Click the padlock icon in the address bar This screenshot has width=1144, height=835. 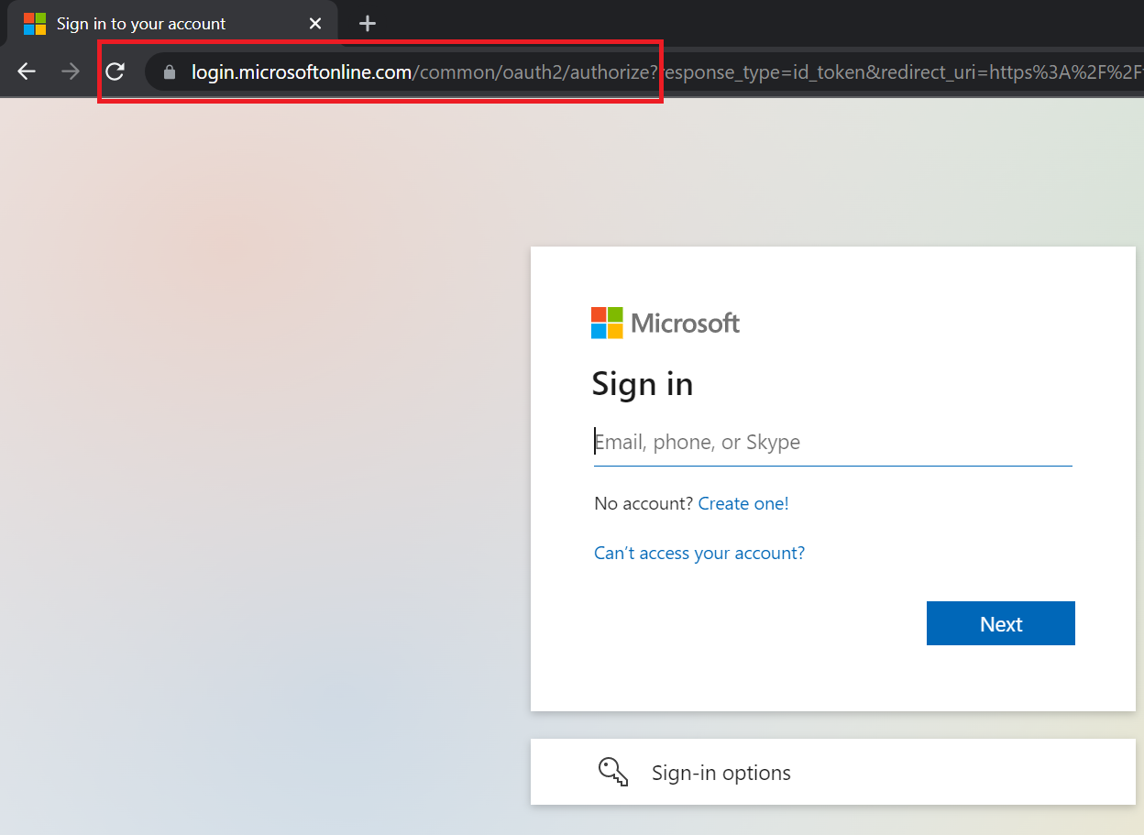(x=169, y=71)
